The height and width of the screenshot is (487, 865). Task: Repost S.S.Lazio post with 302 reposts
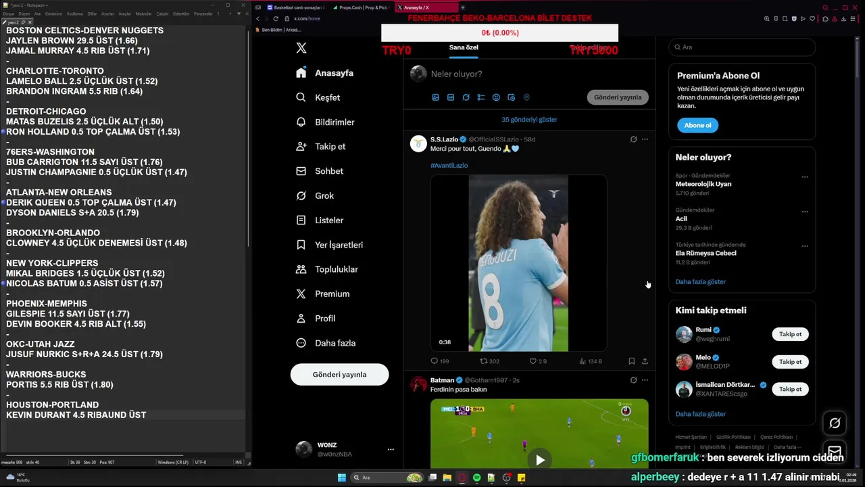click(x=489, y=361)
